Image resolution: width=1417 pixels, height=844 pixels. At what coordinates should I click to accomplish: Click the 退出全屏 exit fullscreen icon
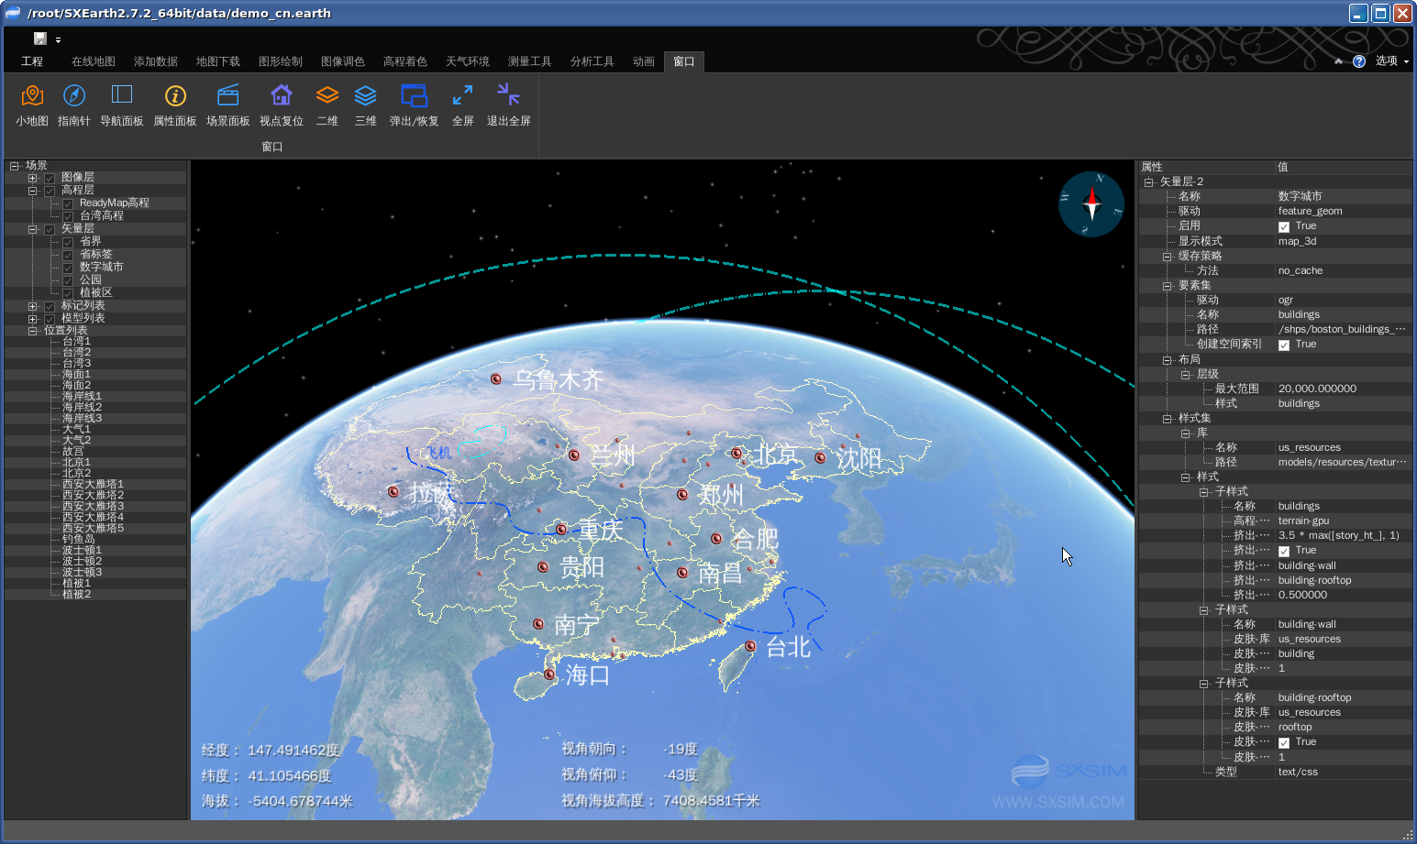509,94
